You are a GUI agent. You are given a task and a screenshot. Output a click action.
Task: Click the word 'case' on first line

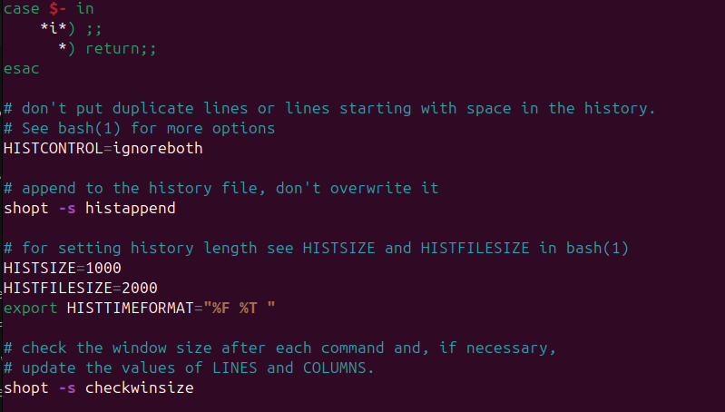pyautogui.click(x=21, y=9)
